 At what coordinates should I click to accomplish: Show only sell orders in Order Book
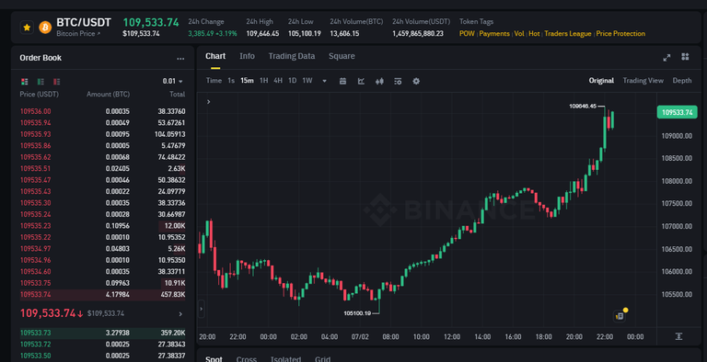click(57, 82)
